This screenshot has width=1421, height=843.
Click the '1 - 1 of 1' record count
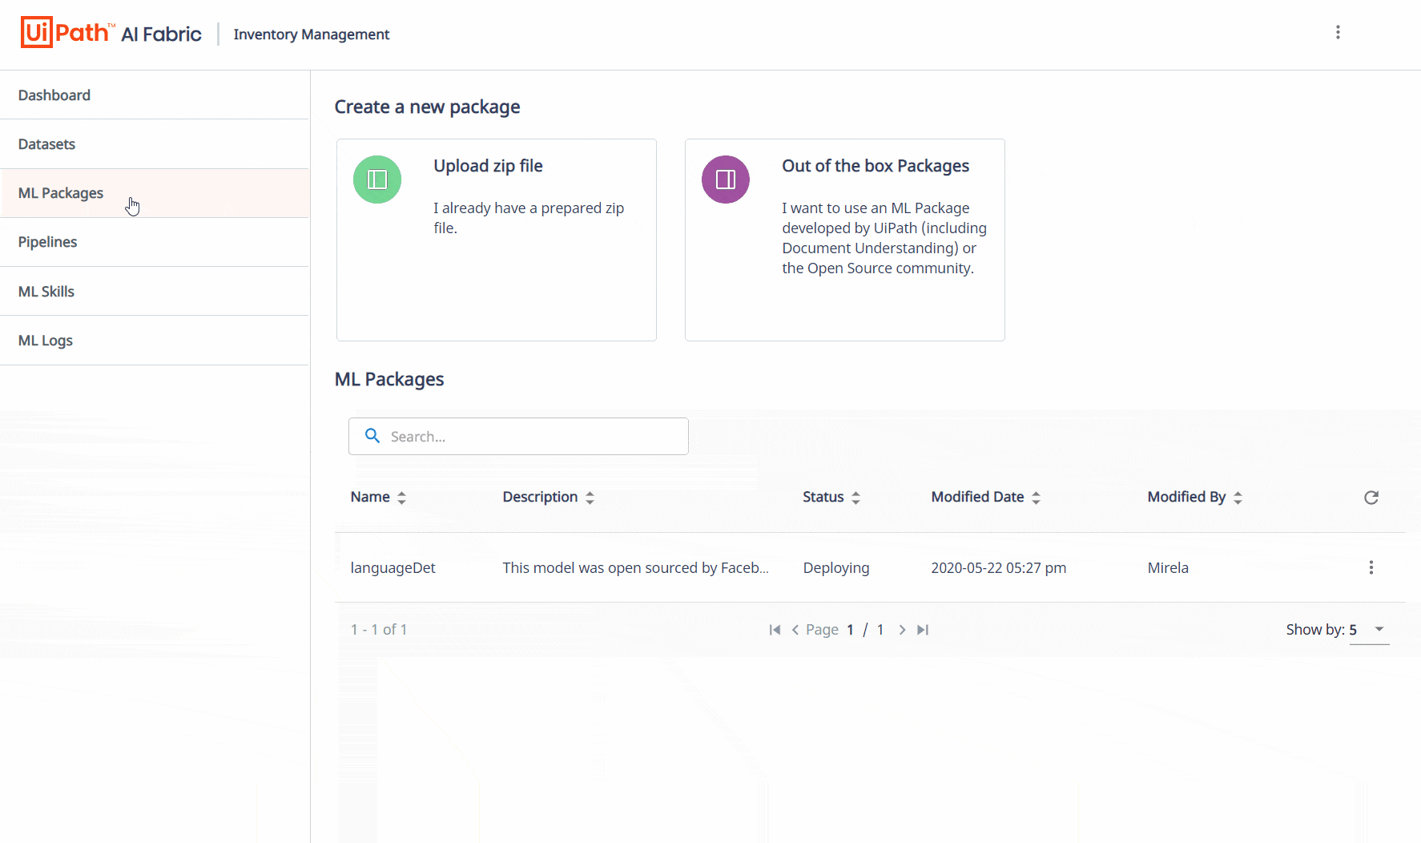click(379, 630)
